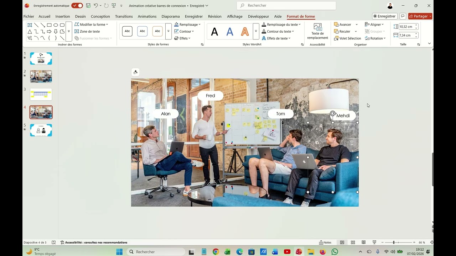The width and height of the screenshot is (456, 256).
Task: Select the isosceles triangle shape
Action: point(30,31)
